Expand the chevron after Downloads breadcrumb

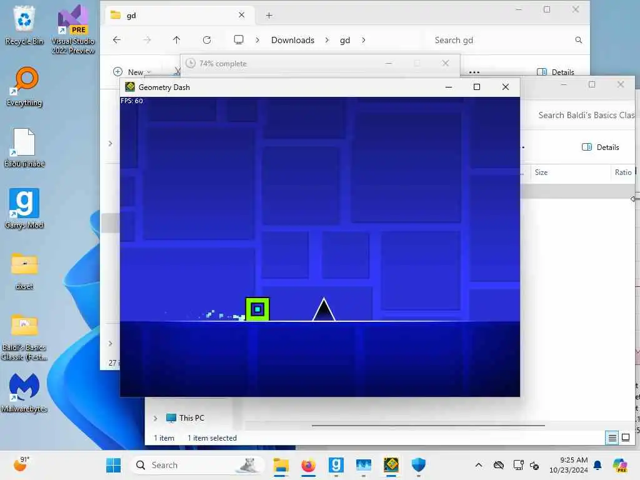click(327, 40)
